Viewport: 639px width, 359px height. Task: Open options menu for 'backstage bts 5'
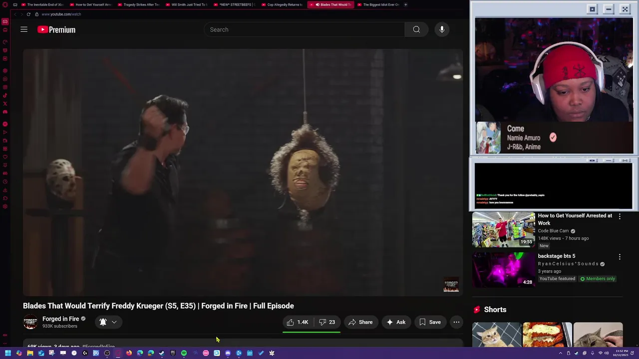coord(620,257)
